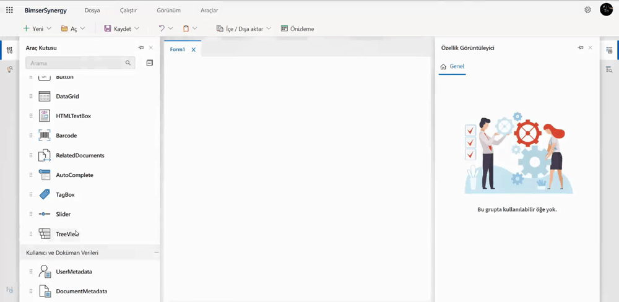Pick the Barcode tool icon
Viewport: 619px width, 302px height.
click(x=44, y=136)
